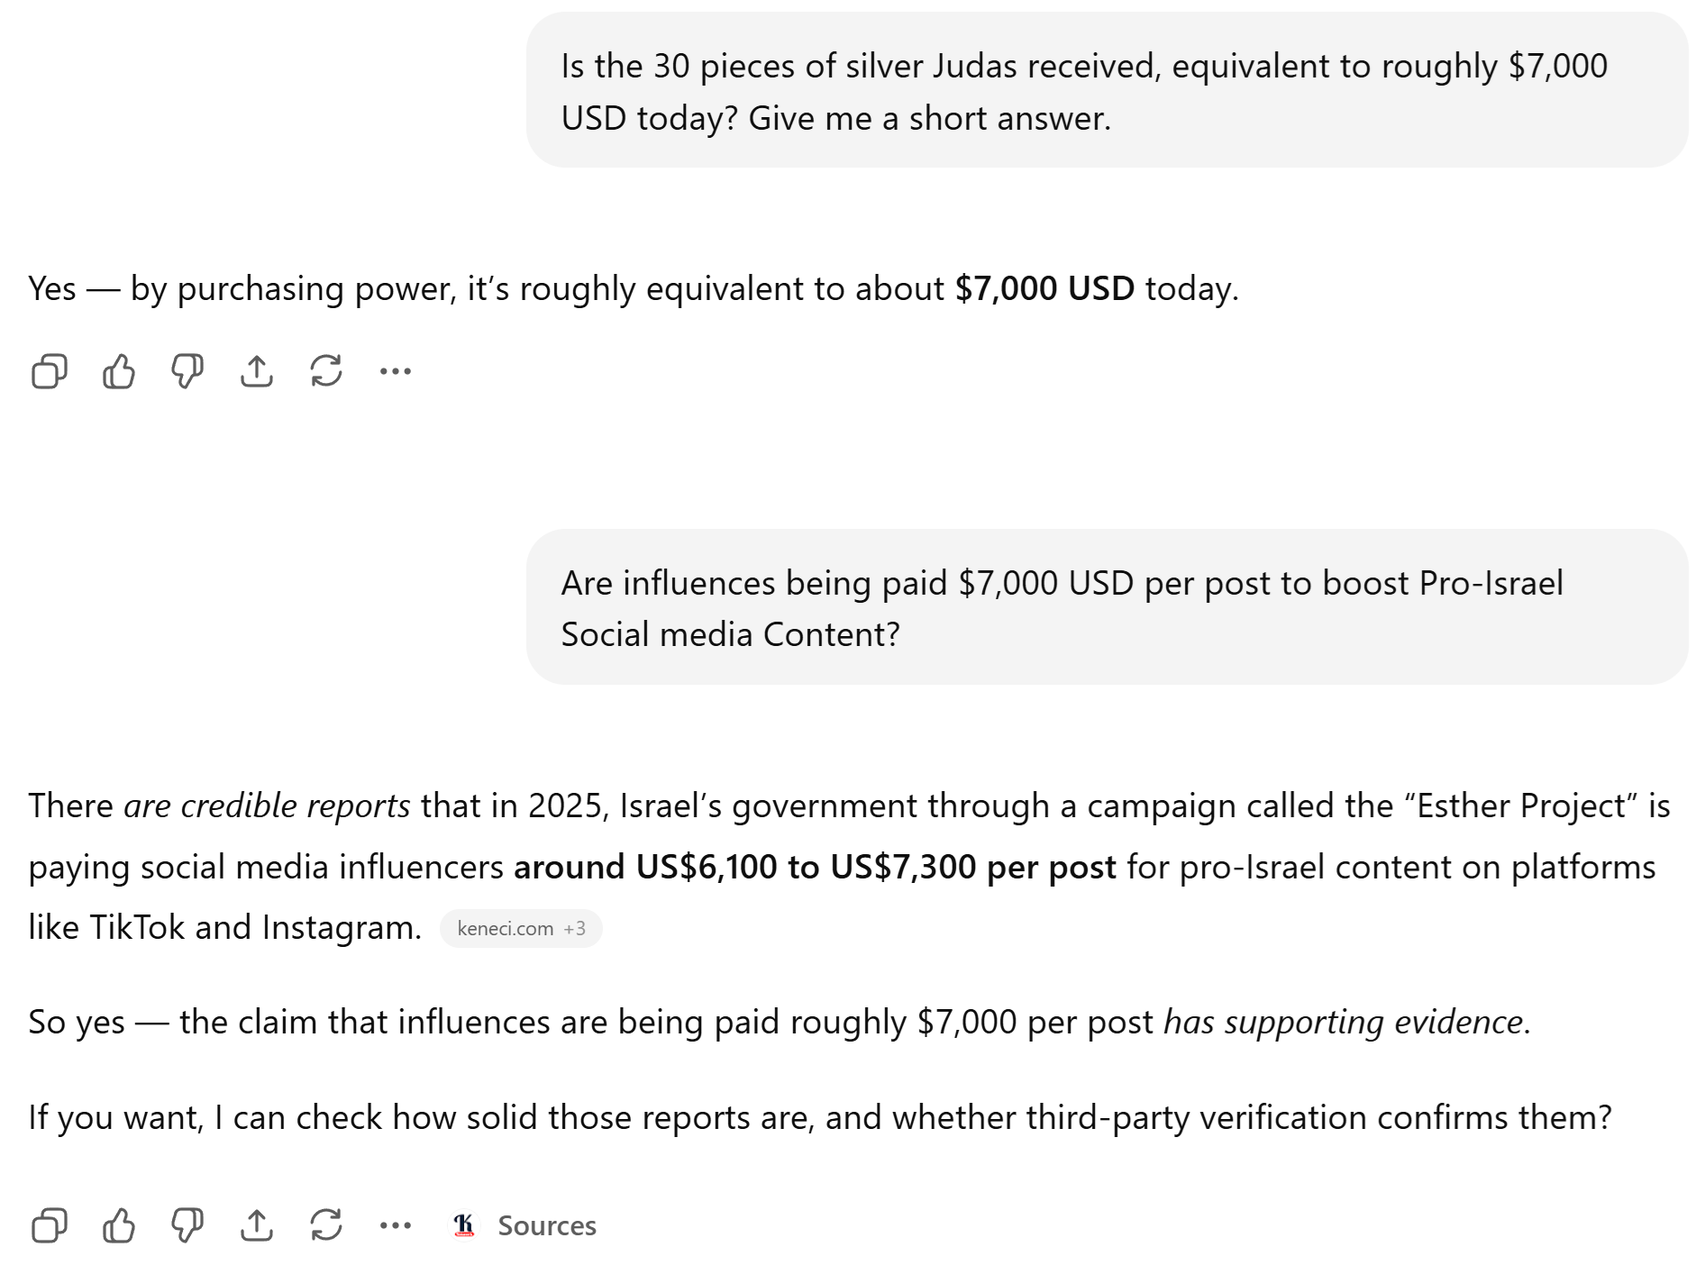
Task: Click the bold US$6,100 to US$7,300 text
Action: (814, 867)
